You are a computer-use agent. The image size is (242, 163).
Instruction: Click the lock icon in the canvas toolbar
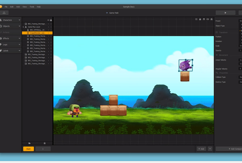[200, 19]
